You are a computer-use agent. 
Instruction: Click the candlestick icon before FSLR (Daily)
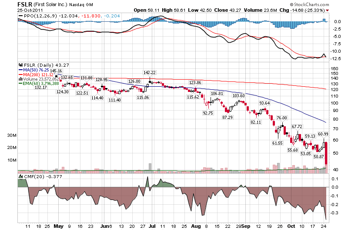(20, 65)
